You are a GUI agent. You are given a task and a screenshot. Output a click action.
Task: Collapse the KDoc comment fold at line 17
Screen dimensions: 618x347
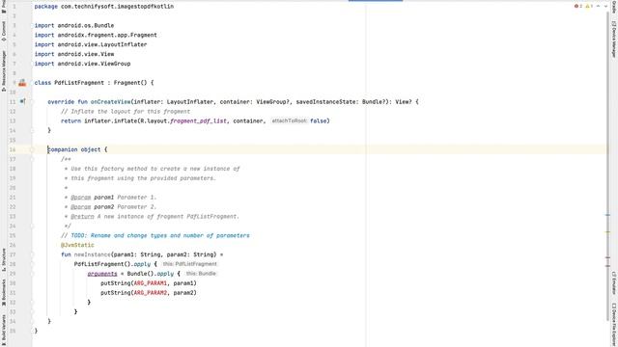32,159
